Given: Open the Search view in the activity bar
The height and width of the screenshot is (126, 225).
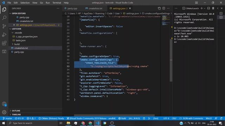Looking at the screenshot, I should (4, 18).
